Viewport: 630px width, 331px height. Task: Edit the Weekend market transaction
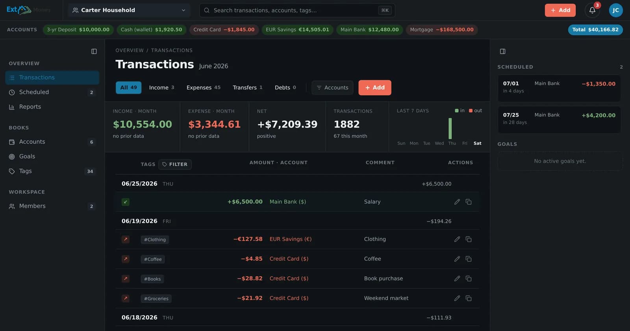coord(457,298)
